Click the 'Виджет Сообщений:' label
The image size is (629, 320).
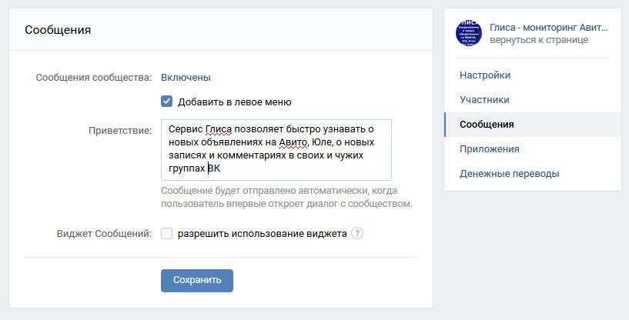[104, 233]
